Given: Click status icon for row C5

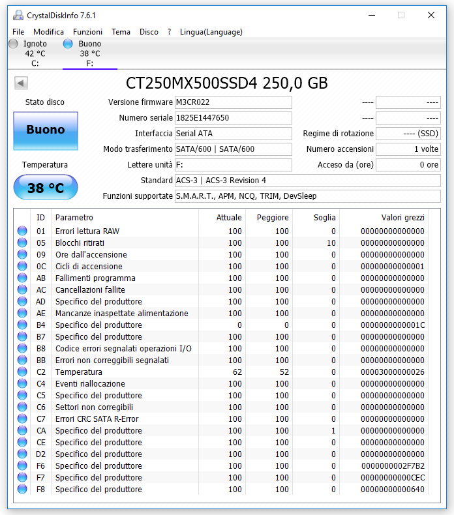Looking at the screenshot, I should click(22, 395).
